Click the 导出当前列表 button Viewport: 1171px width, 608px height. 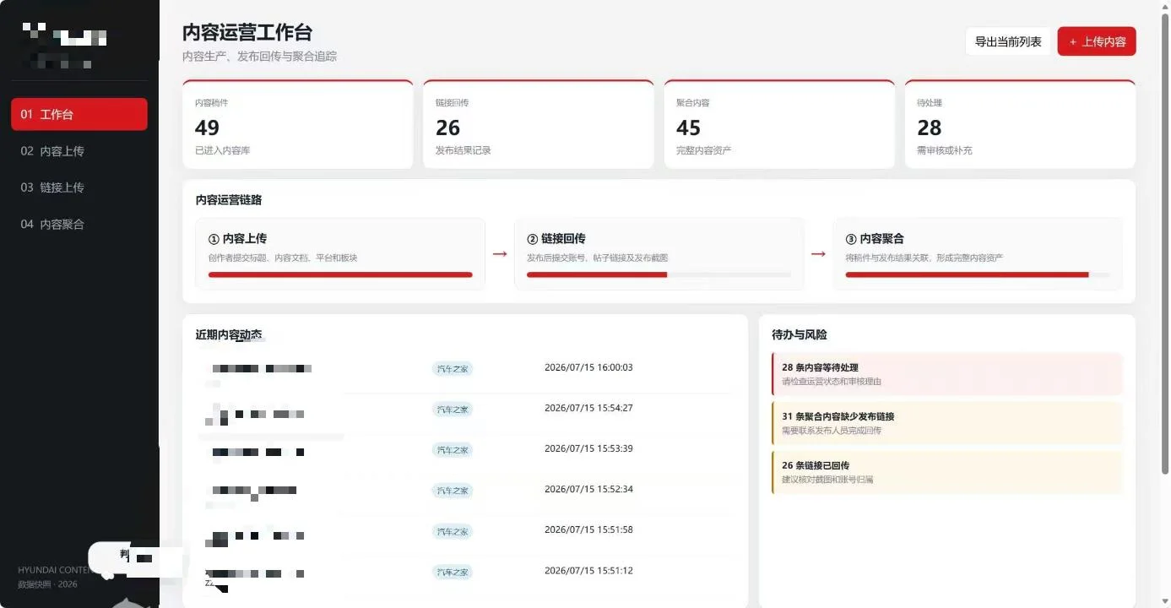point(1008,41)
